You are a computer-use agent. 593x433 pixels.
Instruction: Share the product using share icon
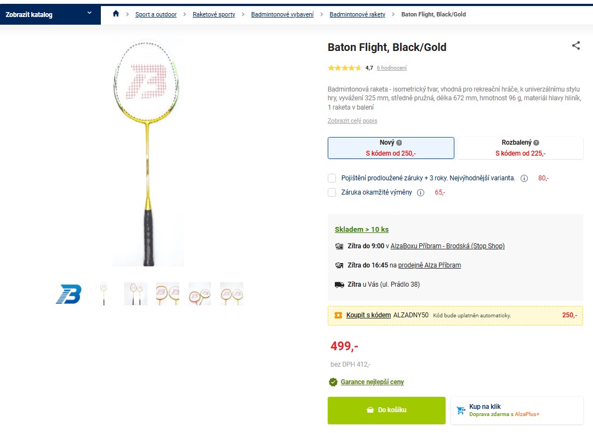(575, 45)
